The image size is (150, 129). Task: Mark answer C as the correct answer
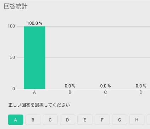pyautogui.click(x=50, y=120)
